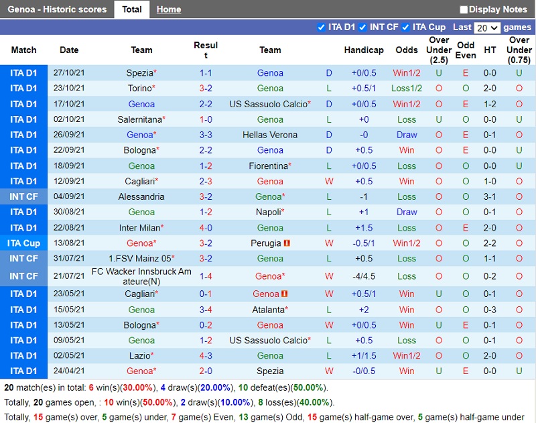Click Genoa - Historic scores title

tap(57, 9)
